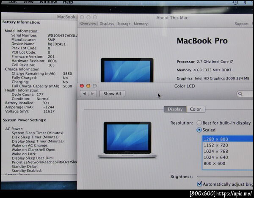Click Graphics Intel HD Graphics 3000 text

coord(213,79)
